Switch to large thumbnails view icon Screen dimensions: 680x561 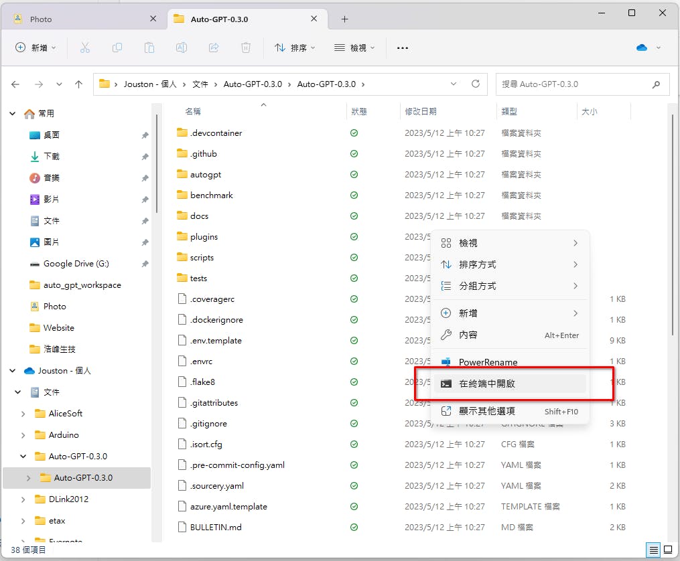[668, 550]
